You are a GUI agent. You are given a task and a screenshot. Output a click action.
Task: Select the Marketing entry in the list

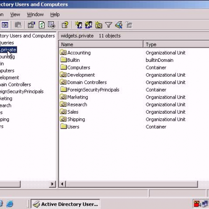78,97
